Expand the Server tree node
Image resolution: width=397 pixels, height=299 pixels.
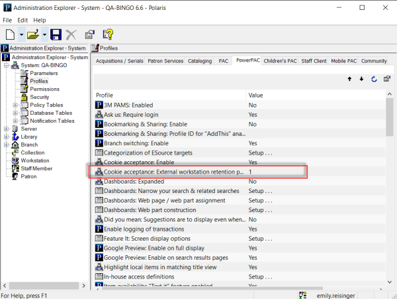coord(6,129)
